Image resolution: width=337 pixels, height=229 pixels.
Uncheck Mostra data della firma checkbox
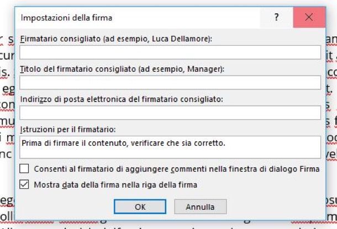pyautogui.click(x=24, y=184)
